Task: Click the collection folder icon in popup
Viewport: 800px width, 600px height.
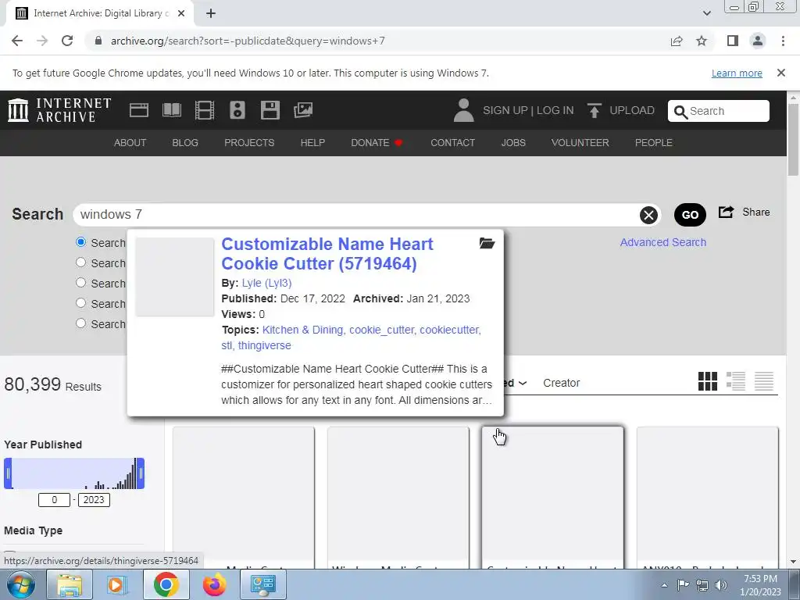Action: click(x=487, y=244)
